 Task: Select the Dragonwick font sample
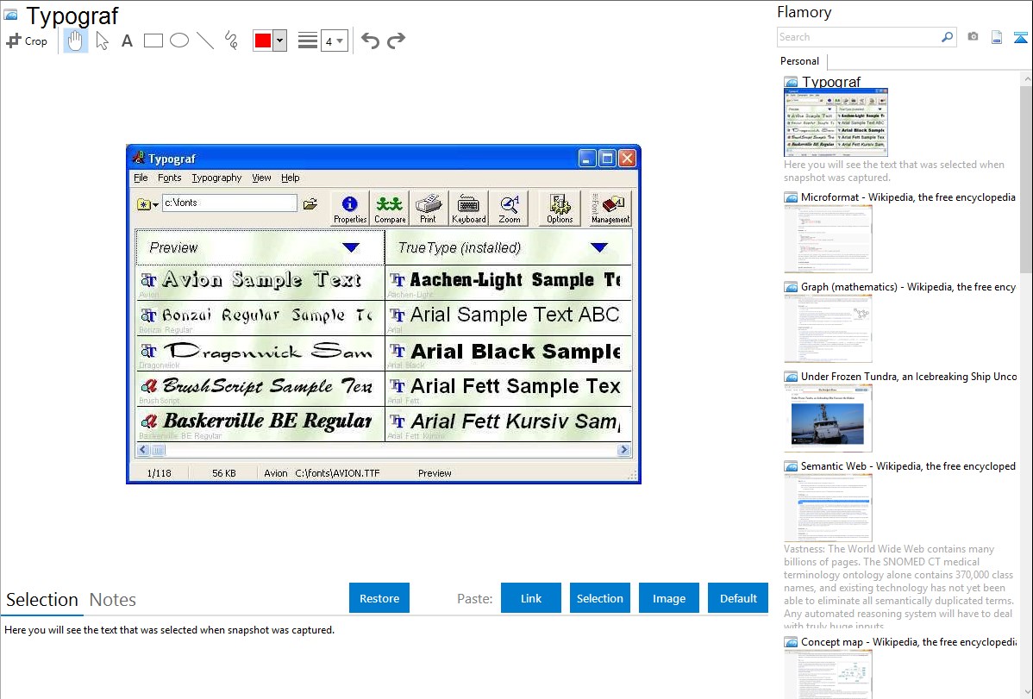click(260, 353)
